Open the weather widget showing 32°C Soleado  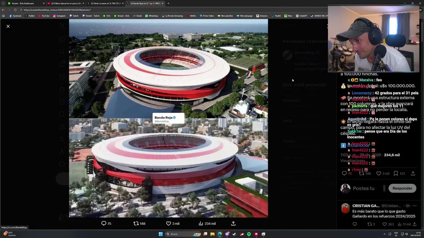[10, 234]
